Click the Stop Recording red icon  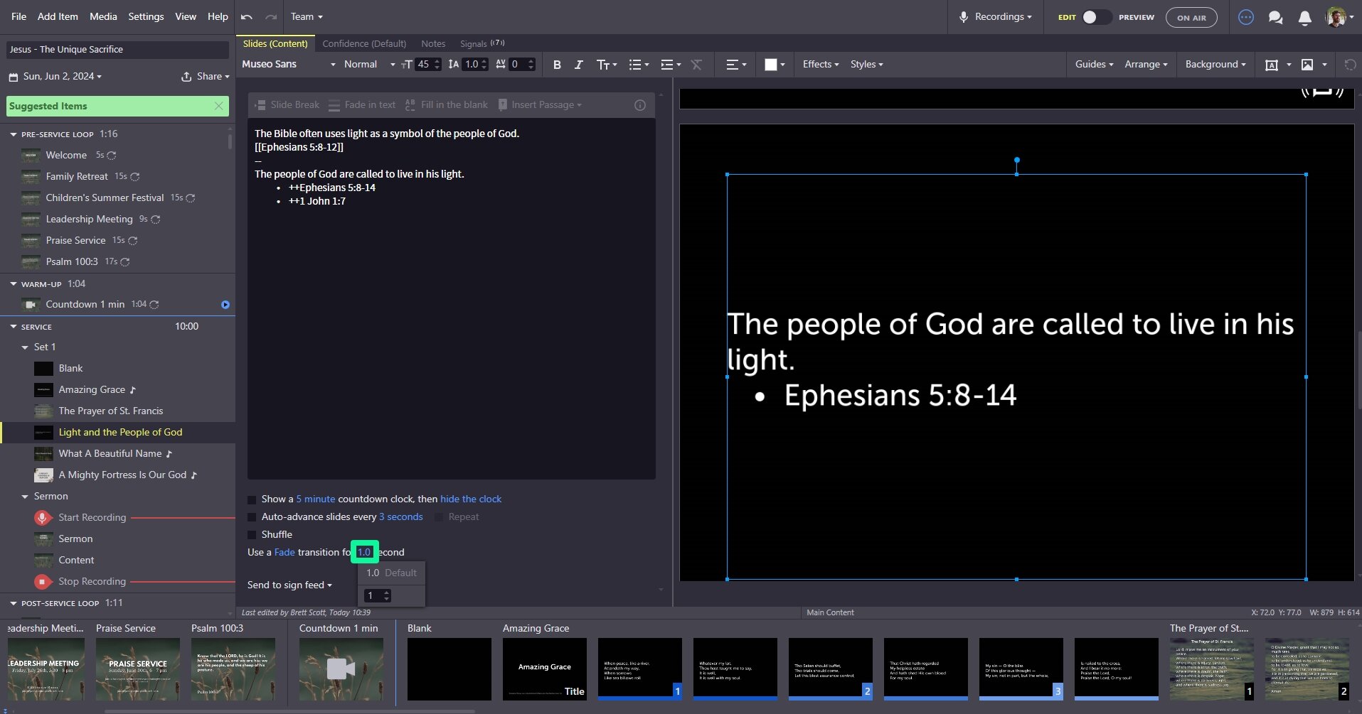(42, 582)
